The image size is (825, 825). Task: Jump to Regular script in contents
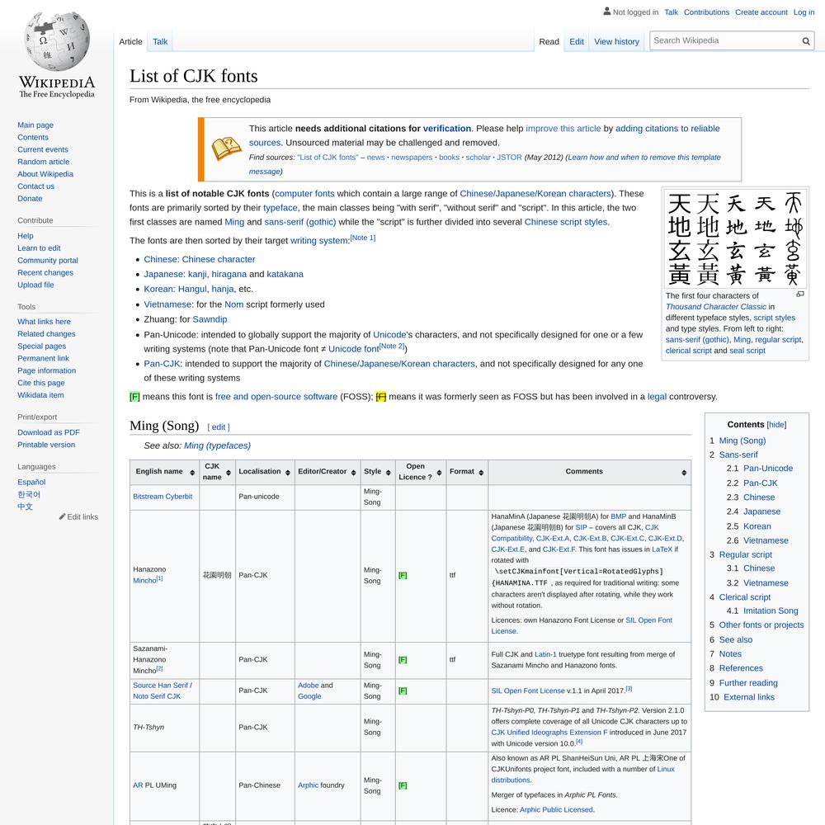pyautogui.click(x=746, y=554)
